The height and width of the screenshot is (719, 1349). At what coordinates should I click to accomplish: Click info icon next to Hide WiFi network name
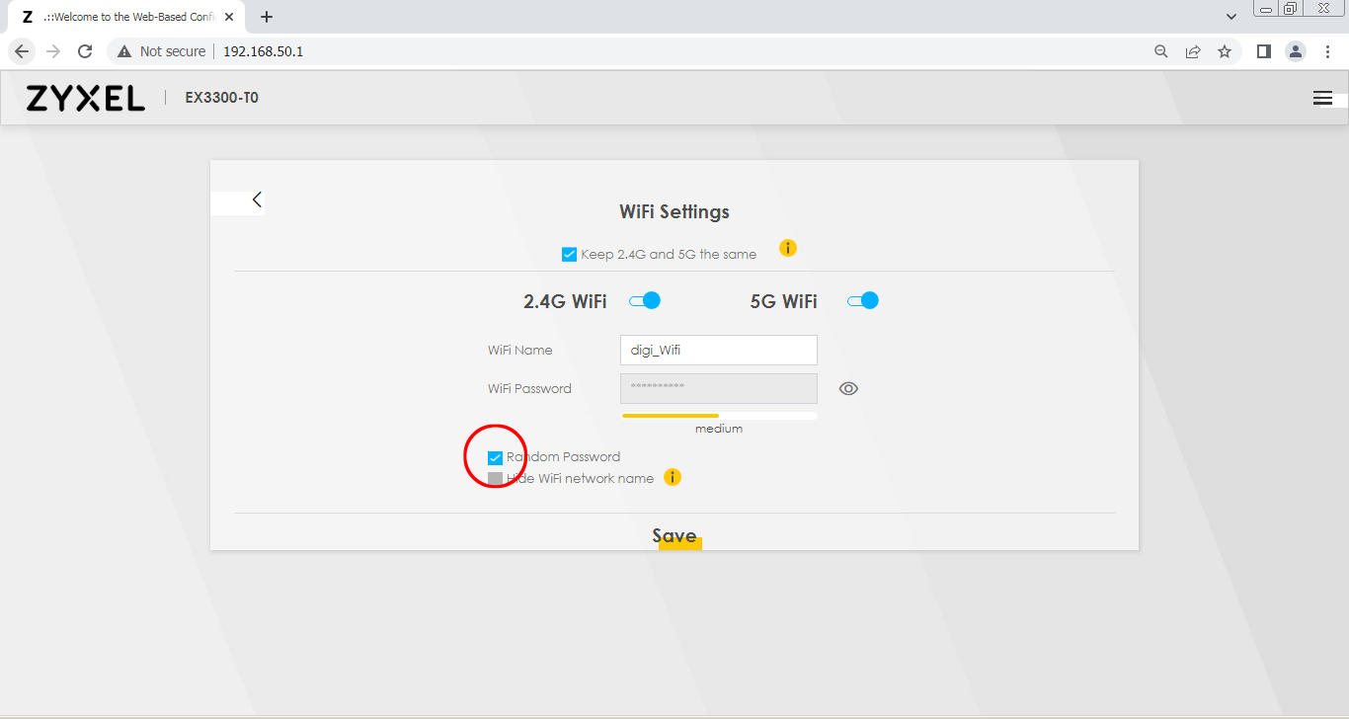673,478
